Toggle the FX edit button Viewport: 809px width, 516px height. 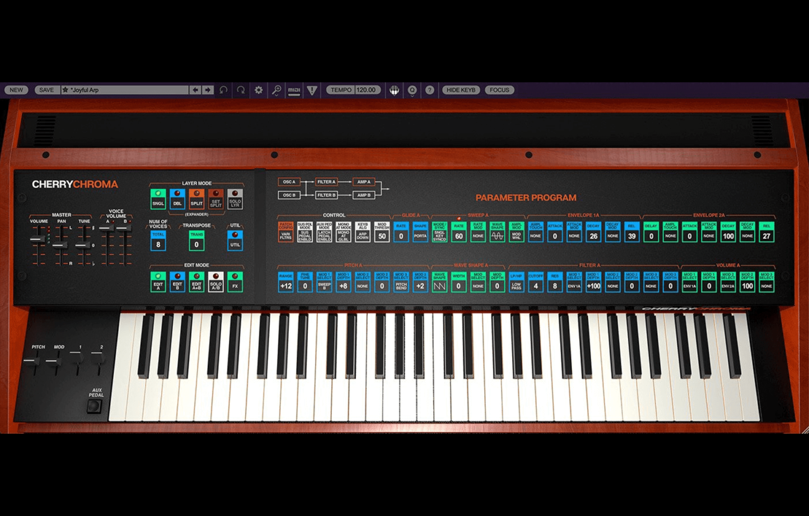(235, 282)
